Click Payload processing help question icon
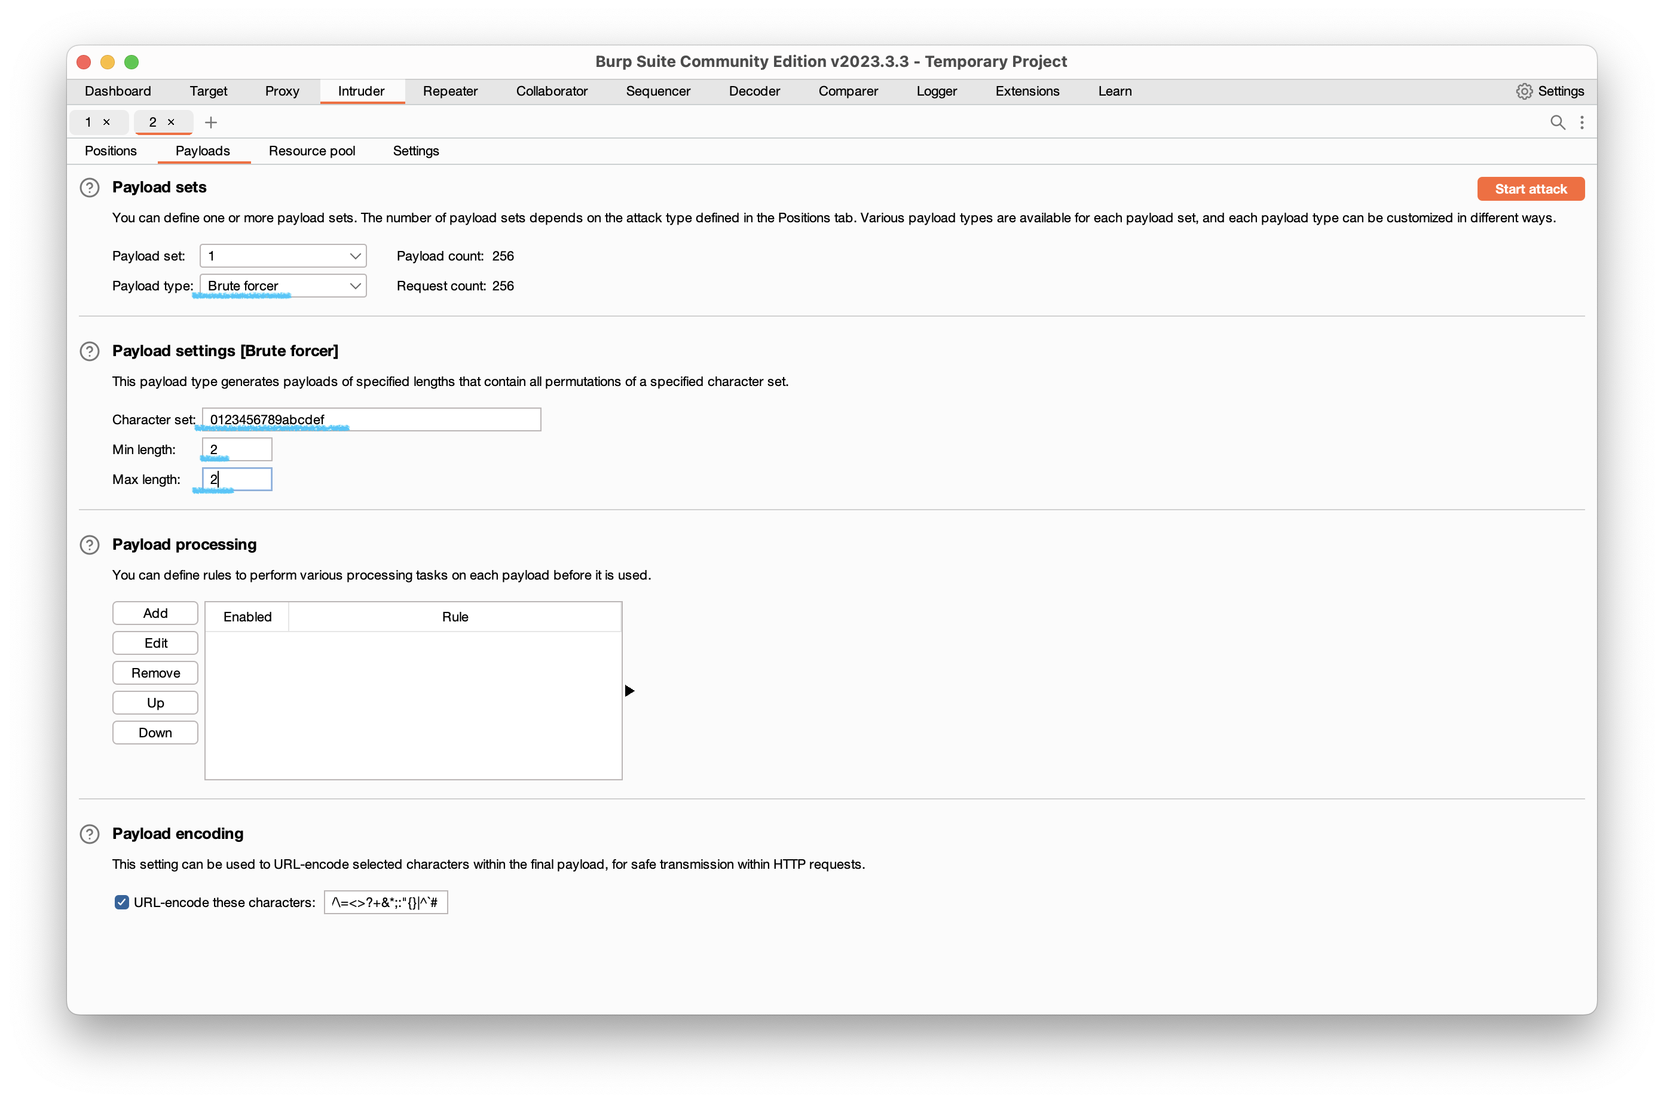This screenshot has height=1103, width=1664. 90,545
